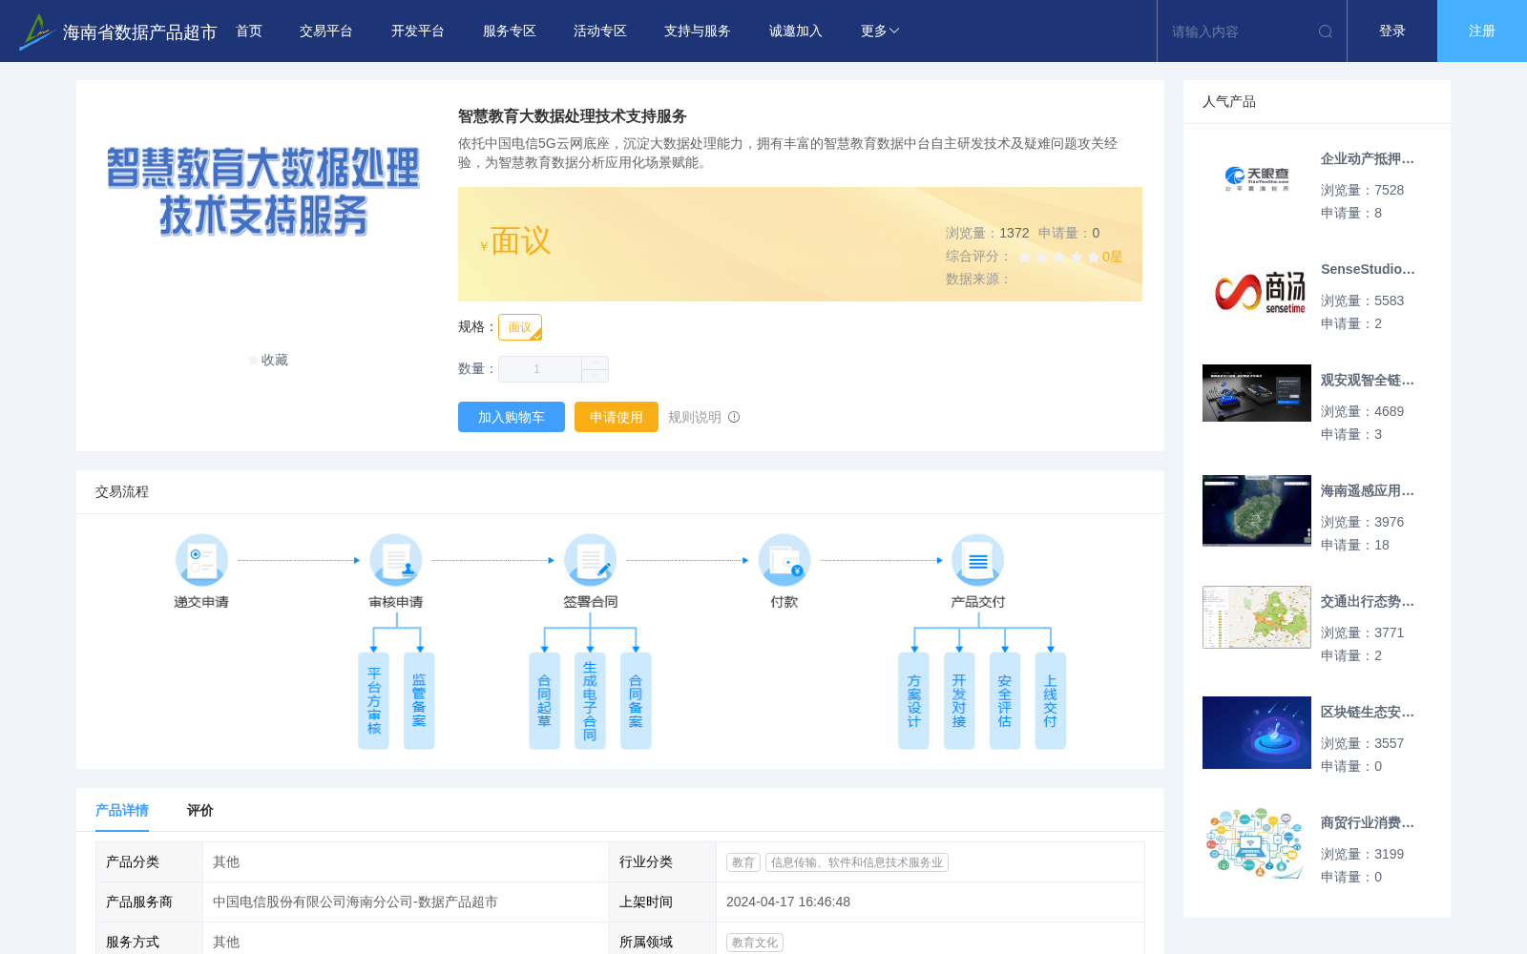Screen dimensions: 1527x954
Task: Open the 交通出行态势 product title
Action: click(1368, 602)
